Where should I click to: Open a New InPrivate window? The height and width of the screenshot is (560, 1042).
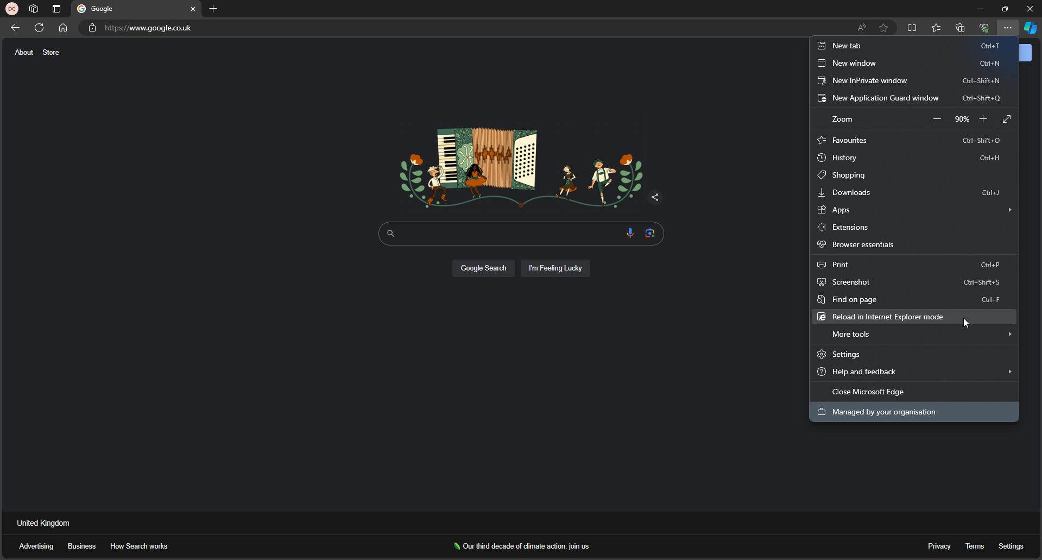pos(914,80)
